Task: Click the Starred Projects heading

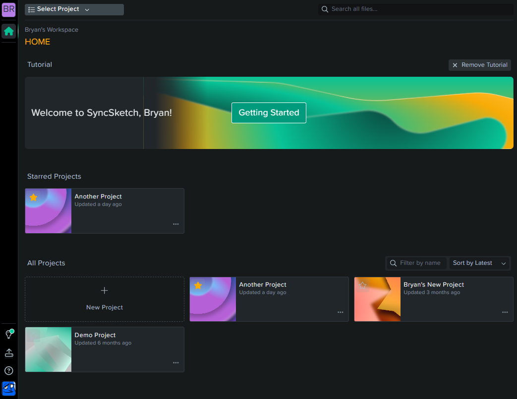Action: [54, 176]
